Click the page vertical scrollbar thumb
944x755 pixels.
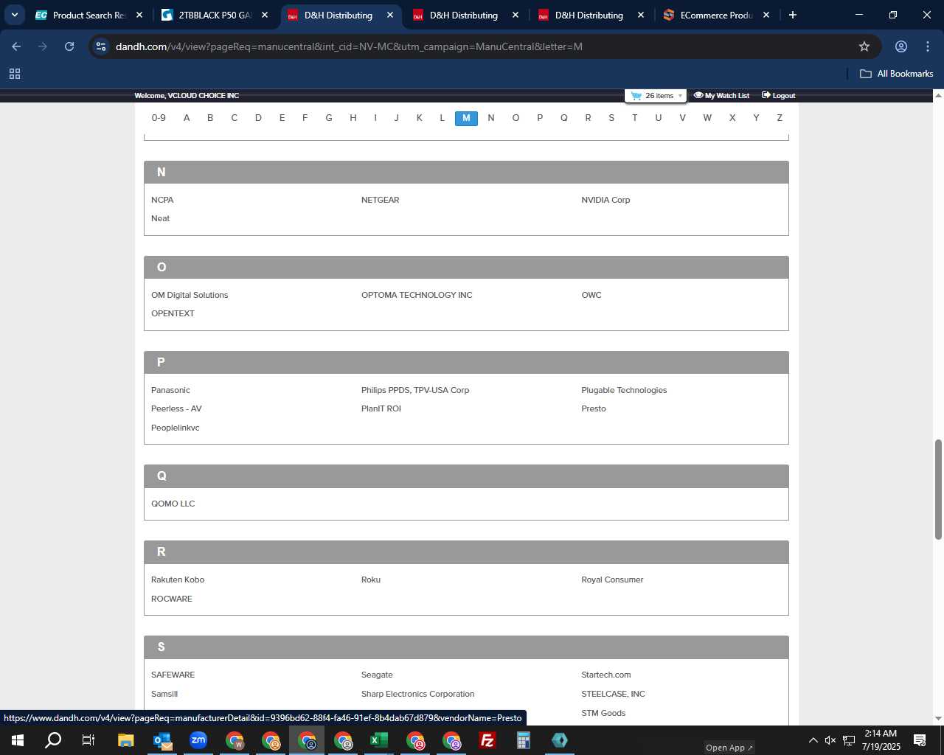938,490
